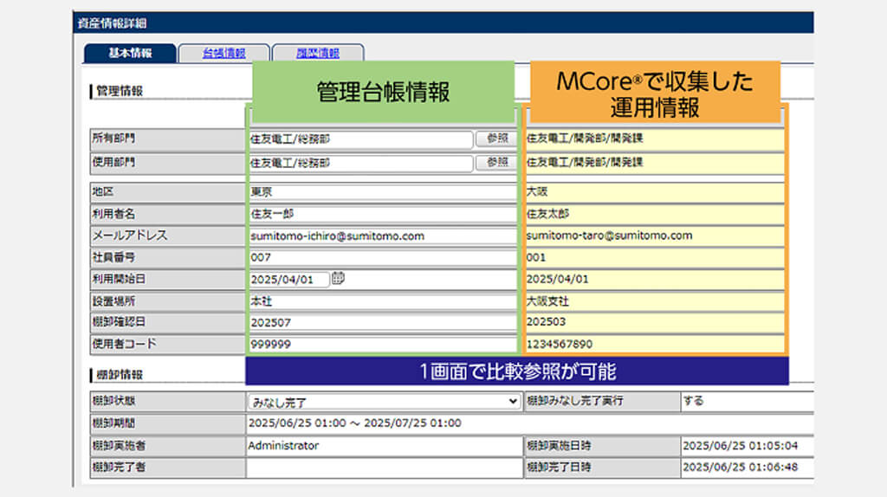Switch to the 基本情報 tab
The width and height of the screenshot is (887, 497).
point(130,53)
